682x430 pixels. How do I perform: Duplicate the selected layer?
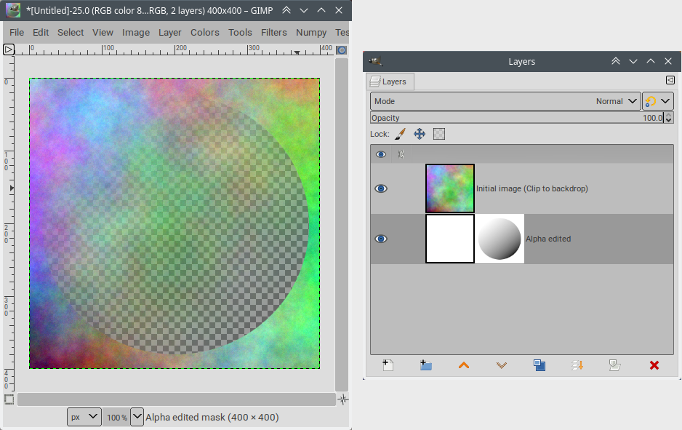coord(539,365)
